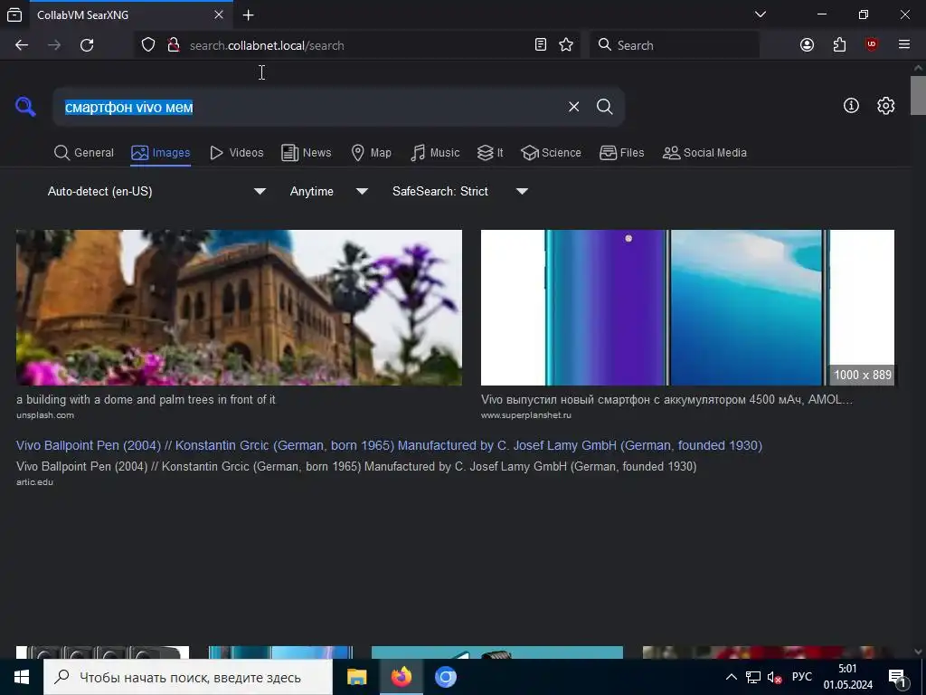The width and height of the screenshot is (926, 695).
Task: List all tabs with the chevron button
Action: pos(761,14)
